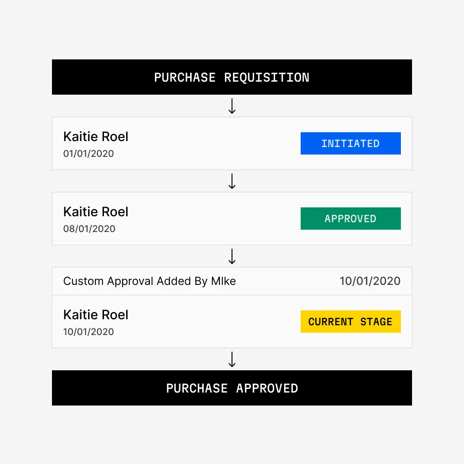Click the arrow between Initiated and Approved cards
This screenshot has height=464, width=464.
click(x=232, y=181)
